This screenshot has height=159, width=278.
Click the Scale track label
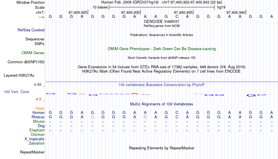(x=40, y=7)
